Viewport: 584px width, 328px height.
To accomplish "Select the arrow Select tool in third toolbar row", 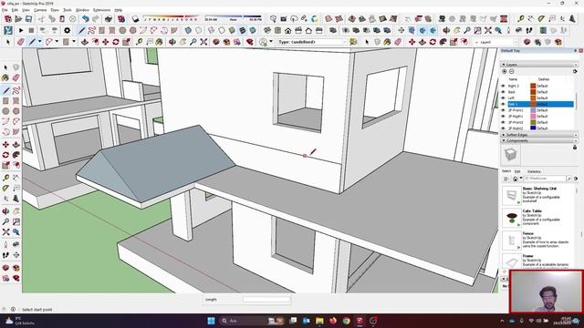I will tap(8, 42).
